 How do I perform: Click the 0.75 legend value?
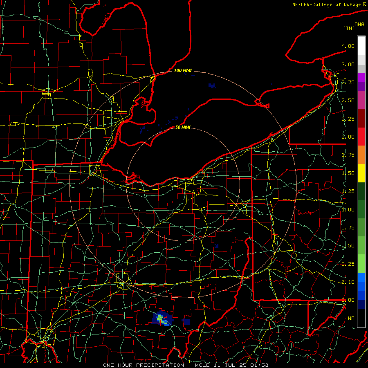[x=348, y=228]
